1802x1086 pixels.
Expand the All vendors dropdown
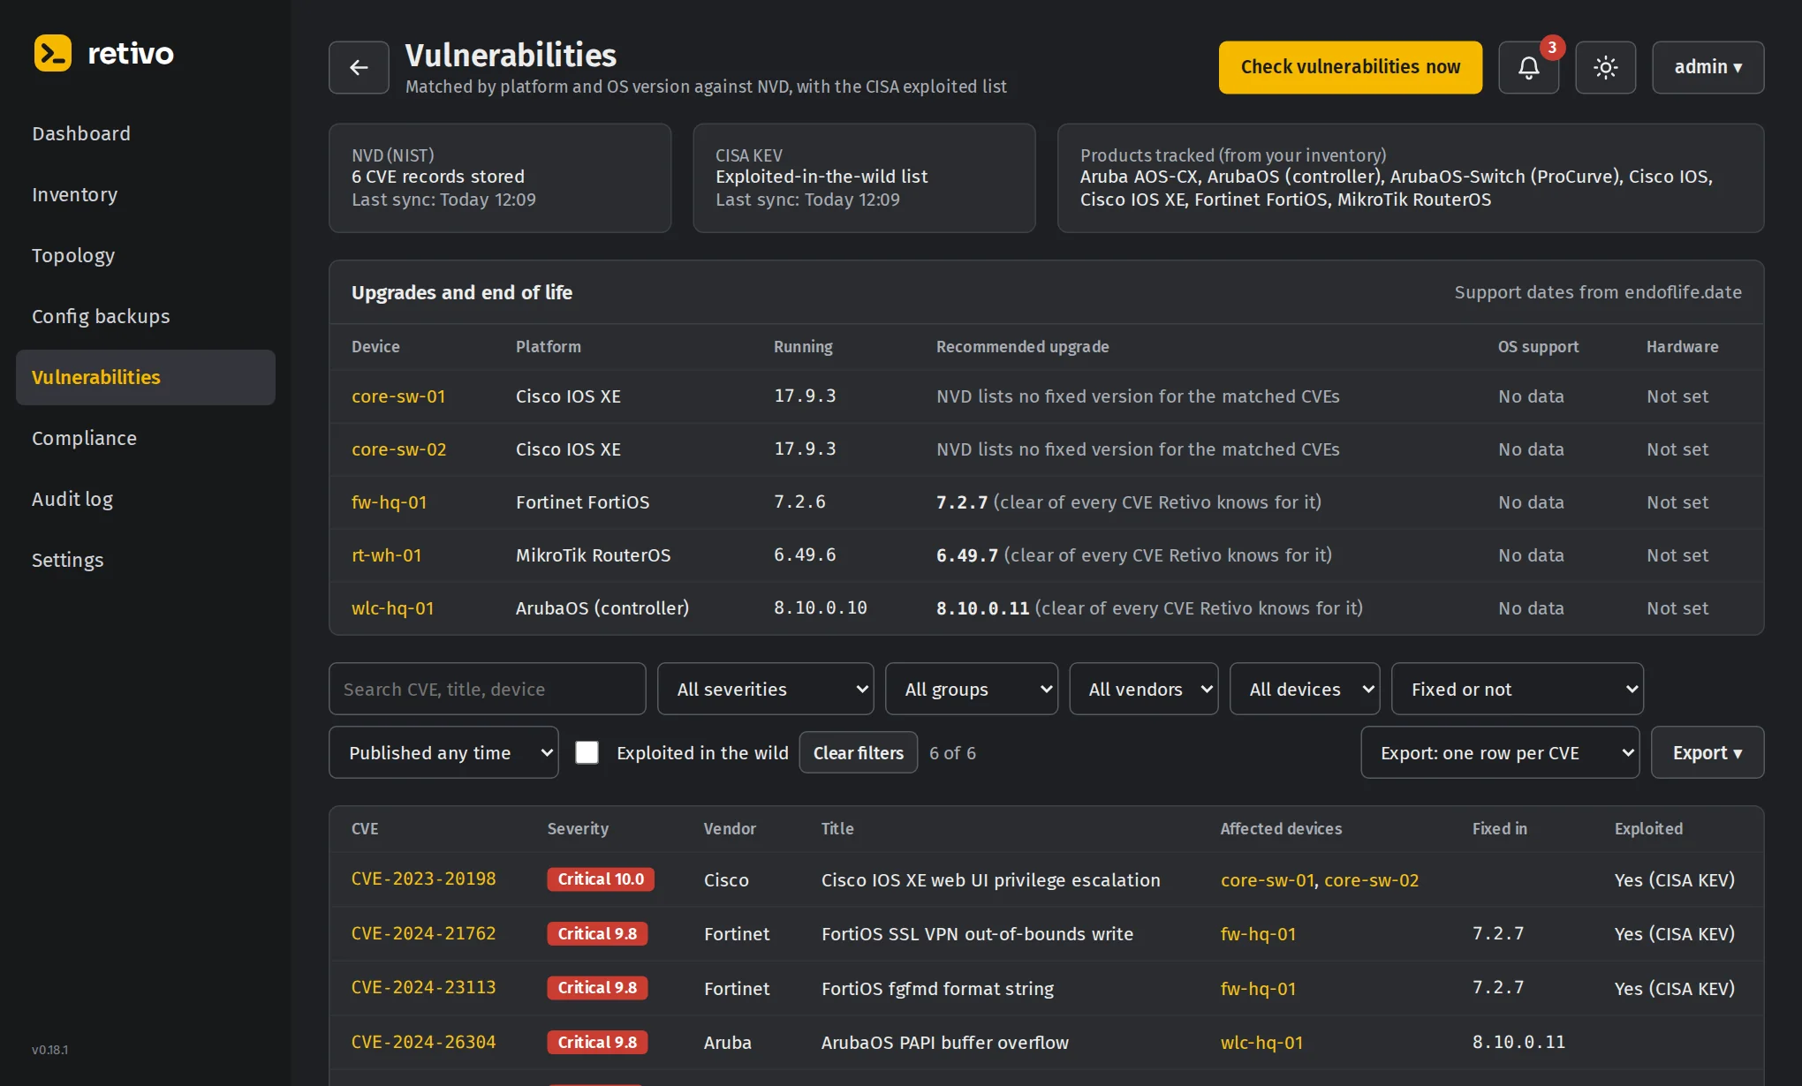click(1143, 689)
